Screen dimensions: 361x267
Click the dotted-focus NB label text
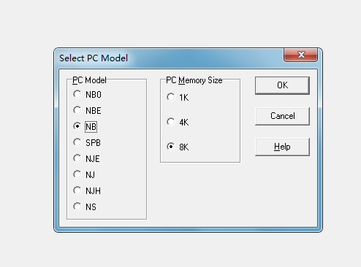[91, 127]
